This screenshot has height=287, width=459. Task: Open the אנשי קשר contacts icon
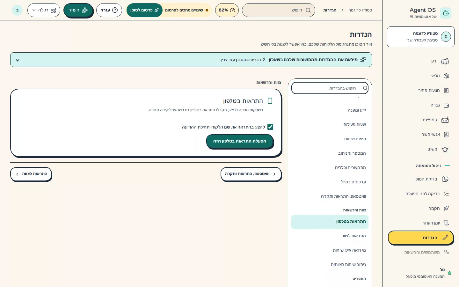coord(446,135)
